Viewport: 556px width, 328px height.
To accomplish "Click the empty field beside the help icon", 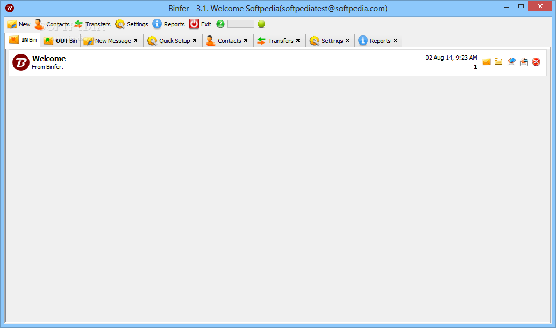I will (x=241, y=24).
